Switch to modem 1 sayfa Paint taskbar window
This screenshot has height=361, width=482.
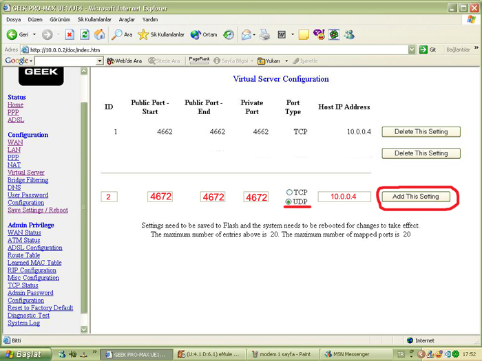pyautogui.click(x=283, y=354)
